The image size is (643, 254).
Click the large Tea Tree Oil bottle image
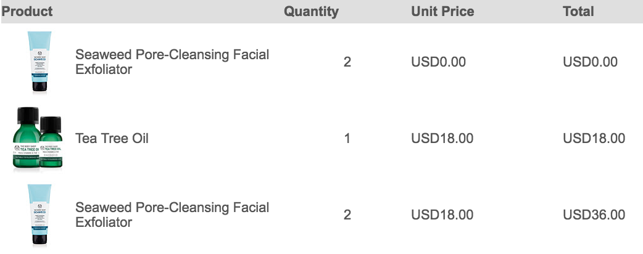pos(27,138)
